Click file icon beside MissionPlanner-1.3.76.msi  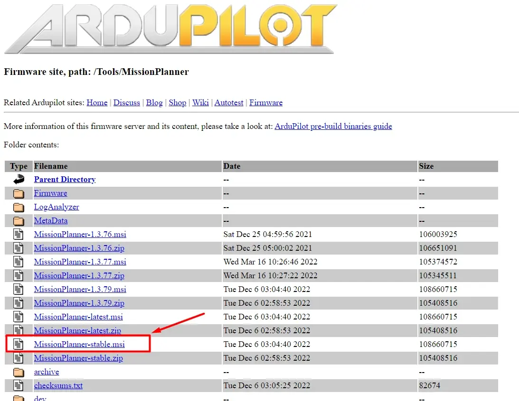(18, 234)
